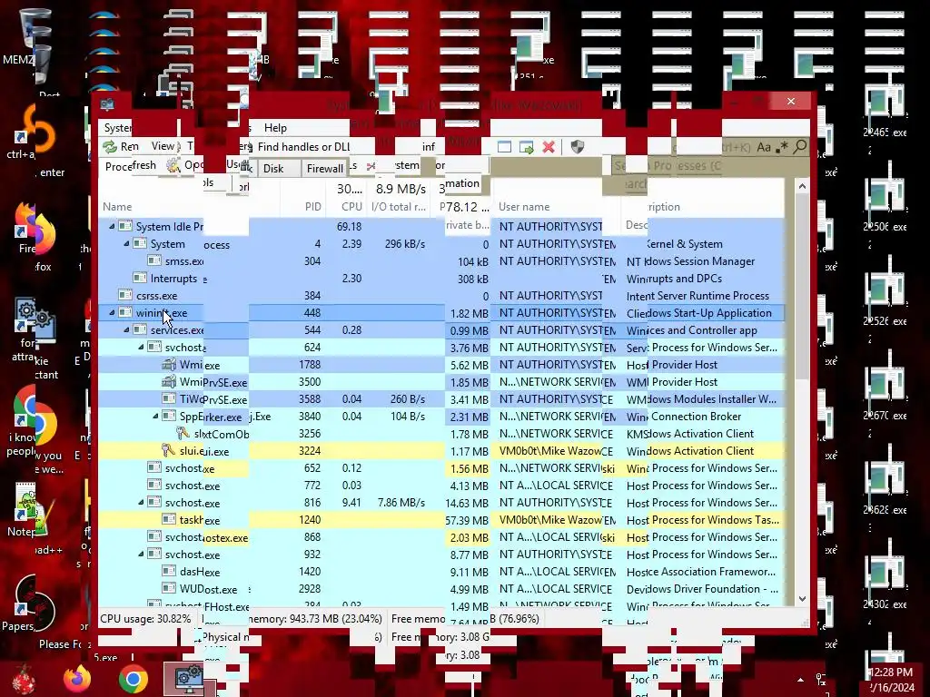The image size is (930, 697).
Task: Click the scrollbar up arrow of process list
Action: click(x=802, y=186)
